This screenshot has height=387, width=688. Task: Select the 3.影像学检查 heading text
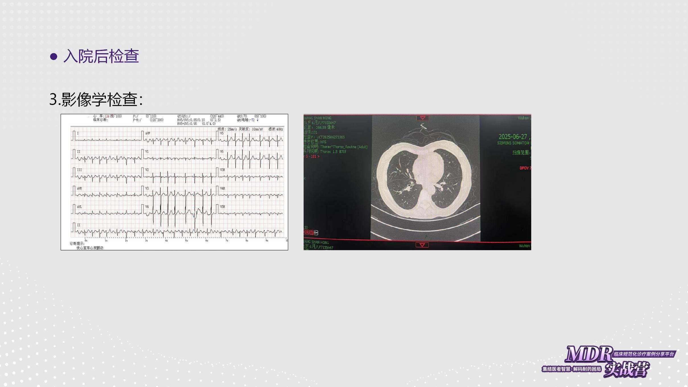96,99
